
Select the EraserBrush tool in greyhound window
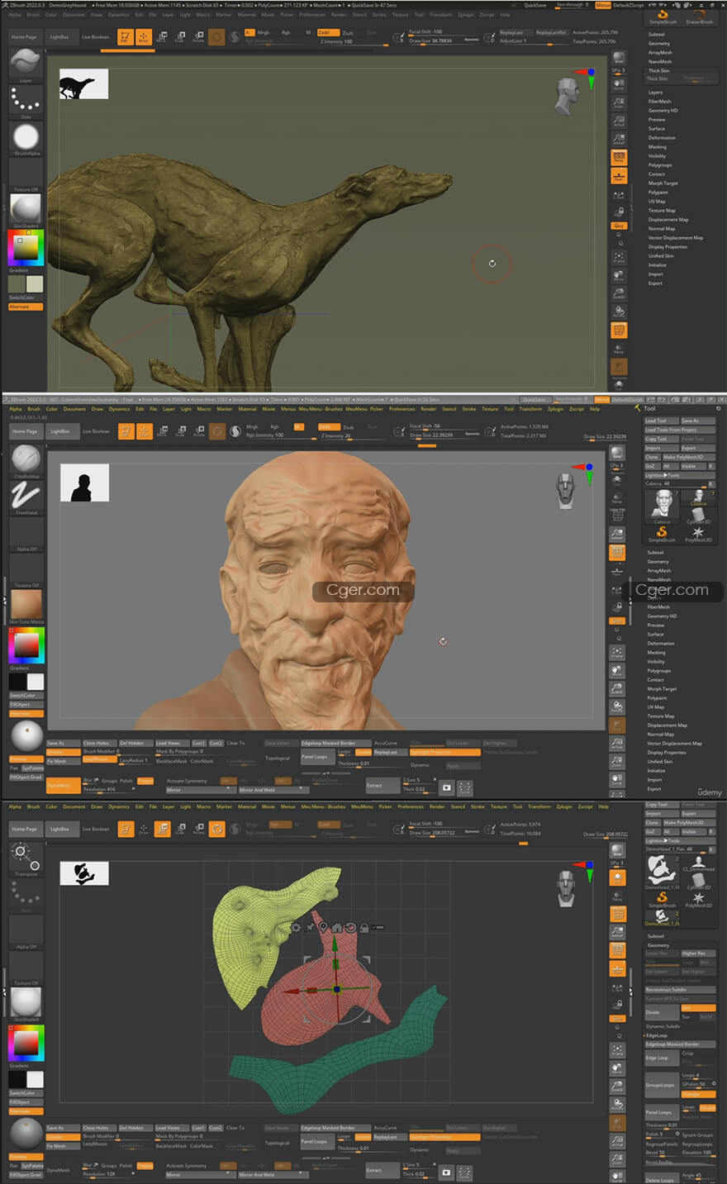click(x=699, y=17)
